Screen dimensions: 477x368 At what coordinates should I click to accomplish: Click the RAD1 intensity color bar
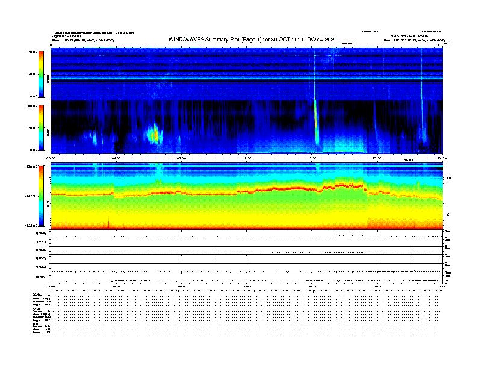[x=41, y=128]
